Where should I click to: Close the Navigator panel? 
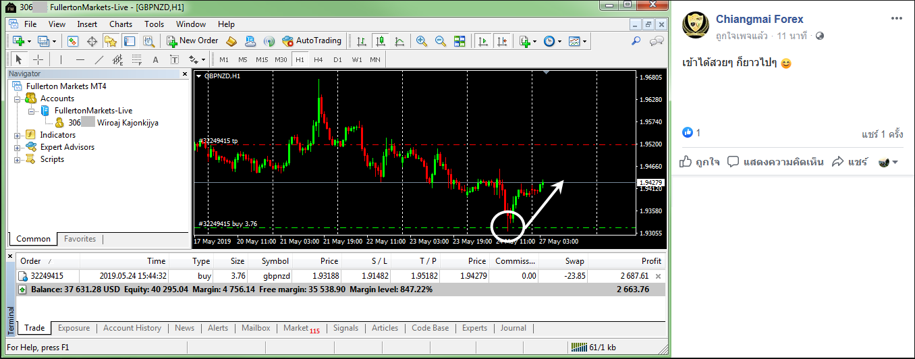tap(185, 74)
